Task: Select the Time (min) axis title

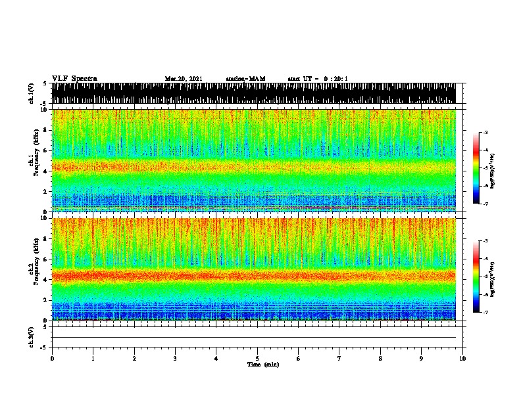Action: click(263, 365)
